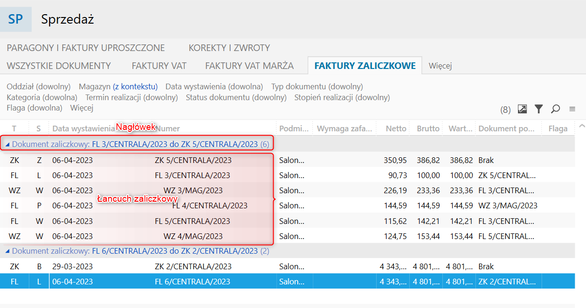This screenshot has height=308, width=586.
Task: Select the ZK 5/CENTRALA/2023 row
Action: pyautogui.click(x=287, y=160)
